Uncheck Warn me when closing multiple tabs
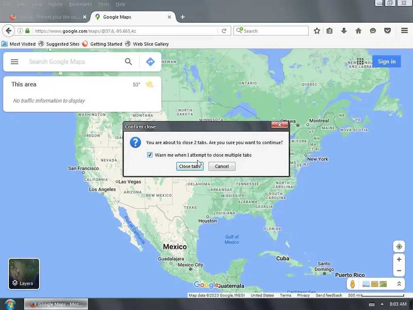 [150, 155]
